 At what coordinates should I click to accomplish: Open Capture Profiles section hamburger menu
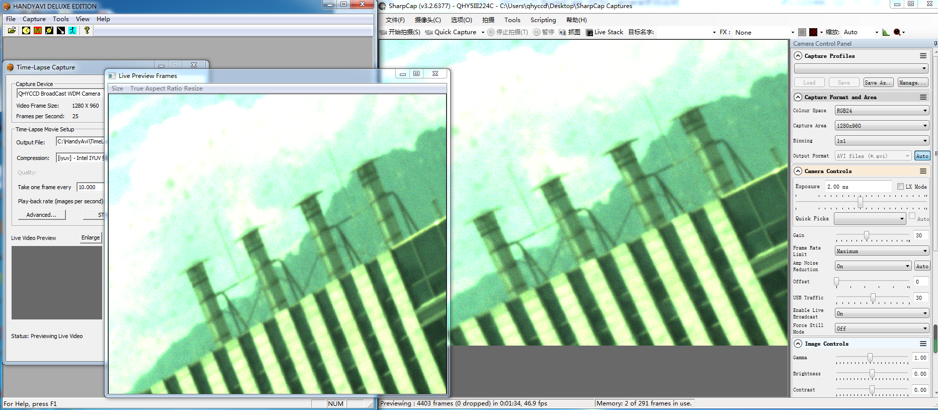tap(923, 56)
